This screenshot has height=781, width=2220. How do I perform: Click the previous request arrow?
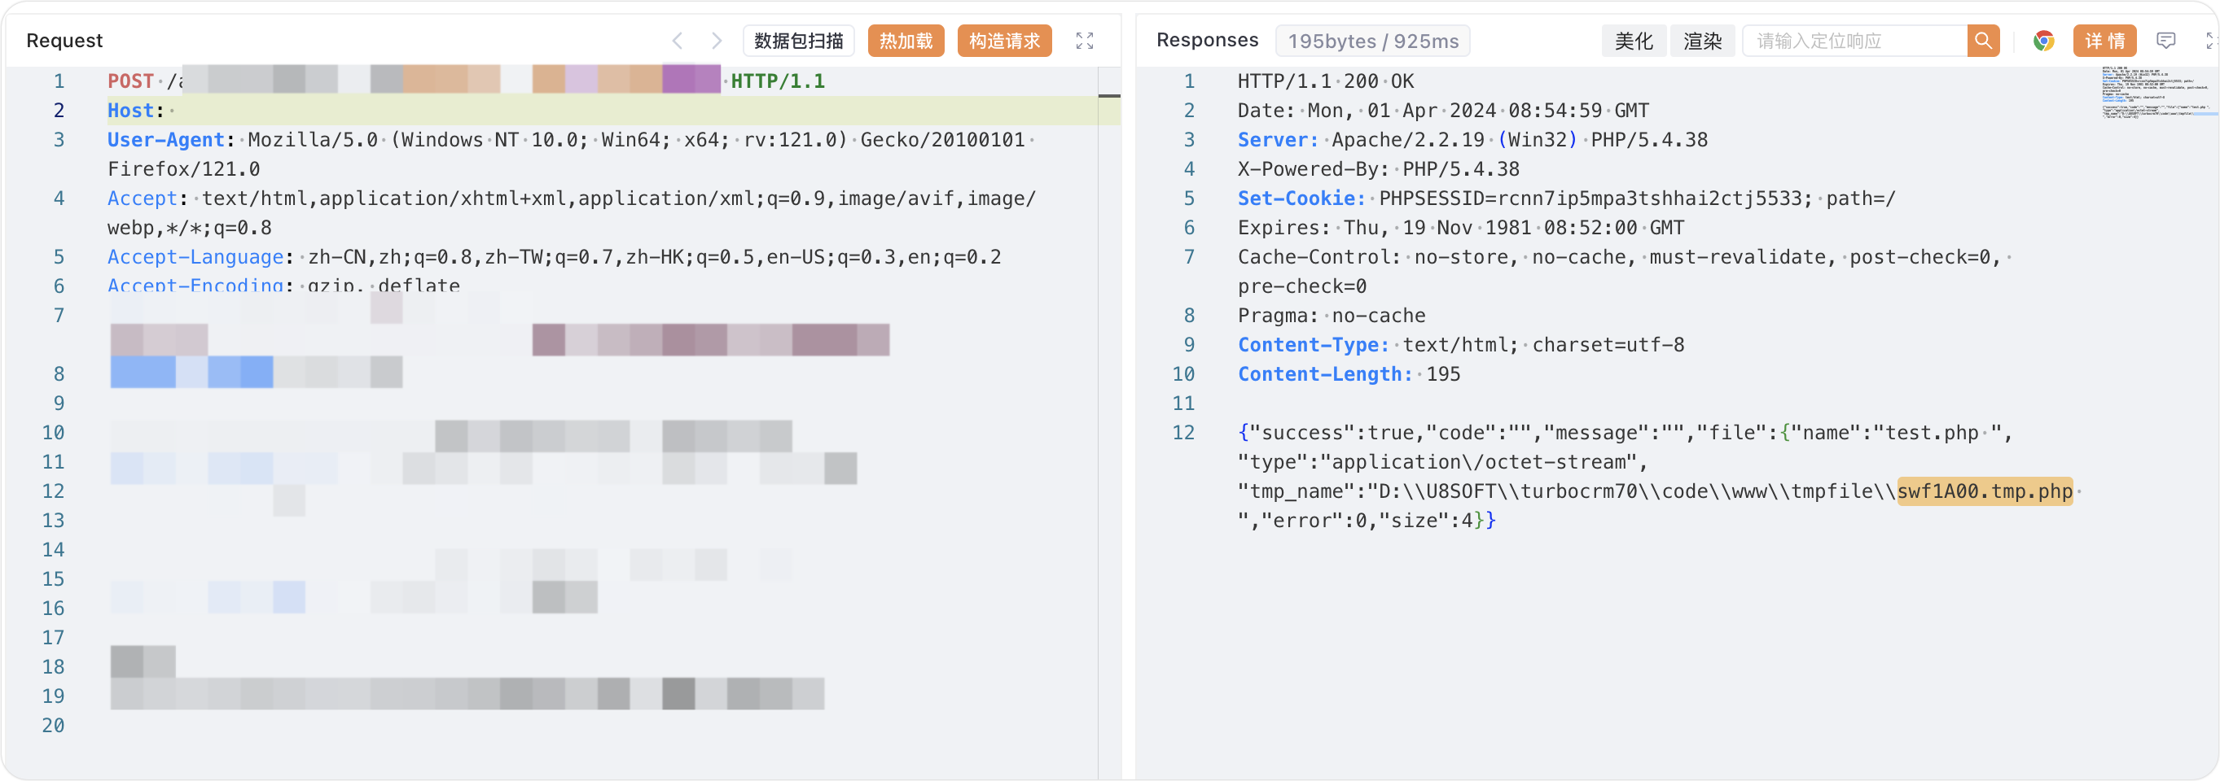pyautogui.click(x=677, y=40)
